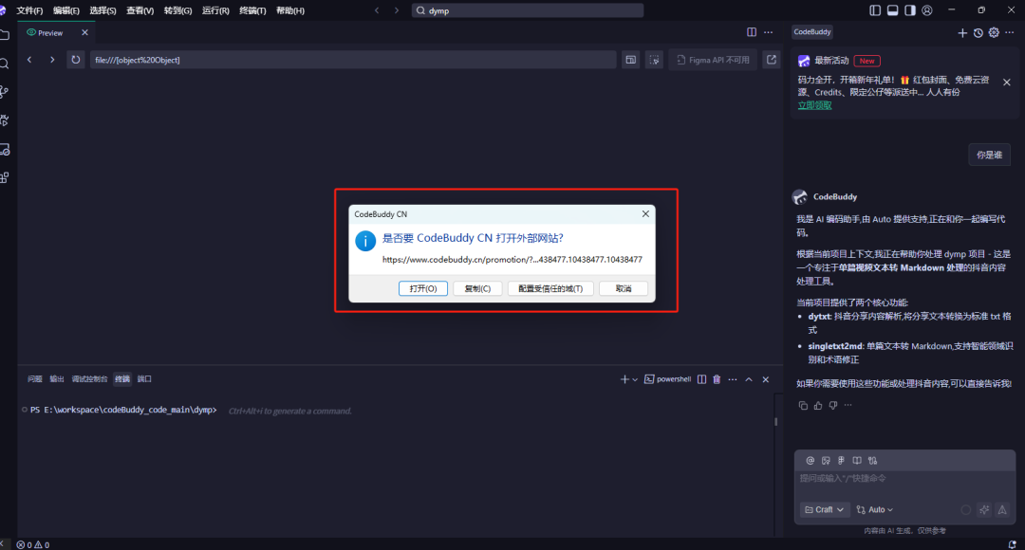Click the @ mention icon in chat input
This screenshot has width=1025, height=550.
pos(810,461)
